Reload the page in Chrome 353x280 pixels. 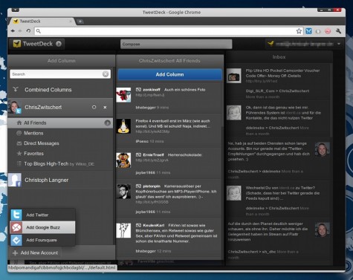(x=28, y=31)
